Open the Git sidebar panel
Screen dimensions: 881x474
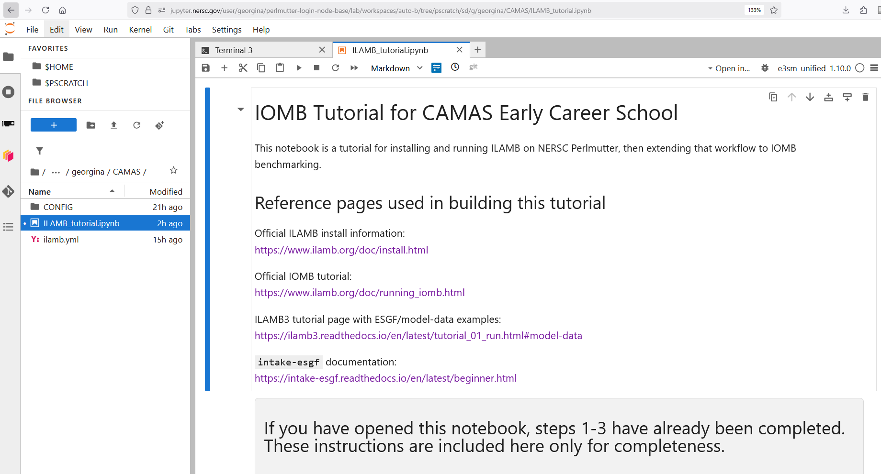tap(8, 191)
